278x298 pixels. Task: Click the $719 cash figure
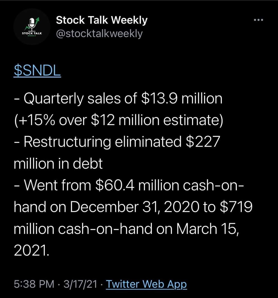[x=236, y=207]
